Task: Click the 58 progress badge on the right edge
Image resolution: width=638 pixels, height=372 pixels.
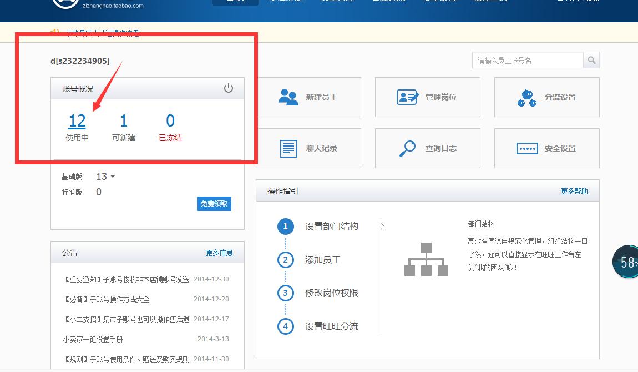Action: point(626,262)
